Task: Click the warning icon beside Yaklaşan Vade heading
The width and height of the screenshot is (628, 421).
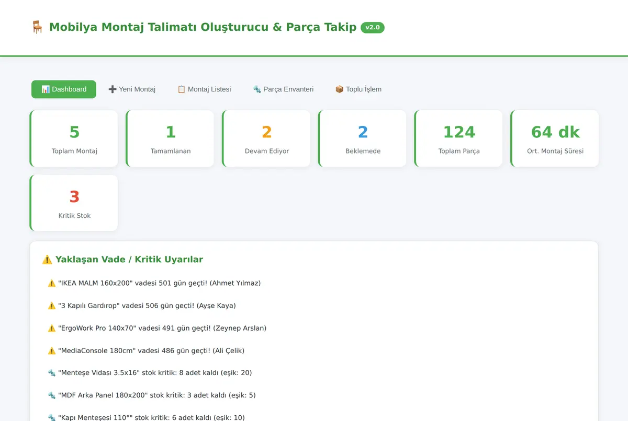Action: [47, 260]
